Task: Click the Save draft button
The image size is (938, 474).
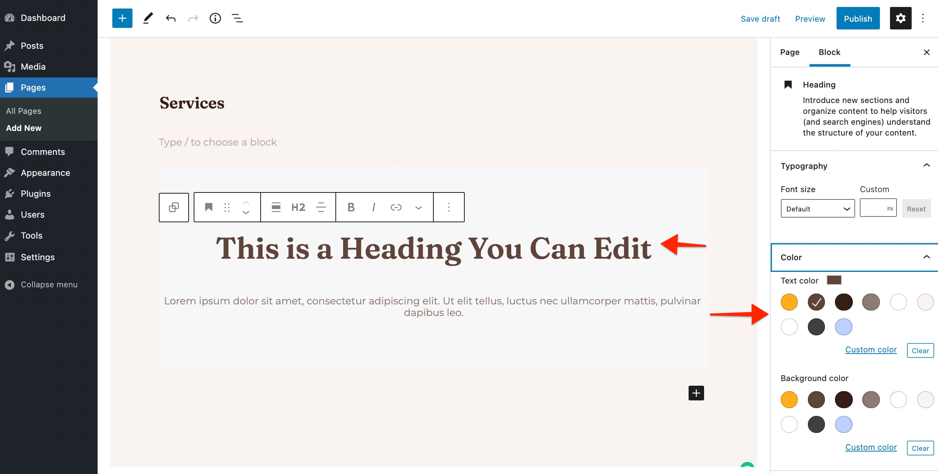Action: tap(760, 17)
